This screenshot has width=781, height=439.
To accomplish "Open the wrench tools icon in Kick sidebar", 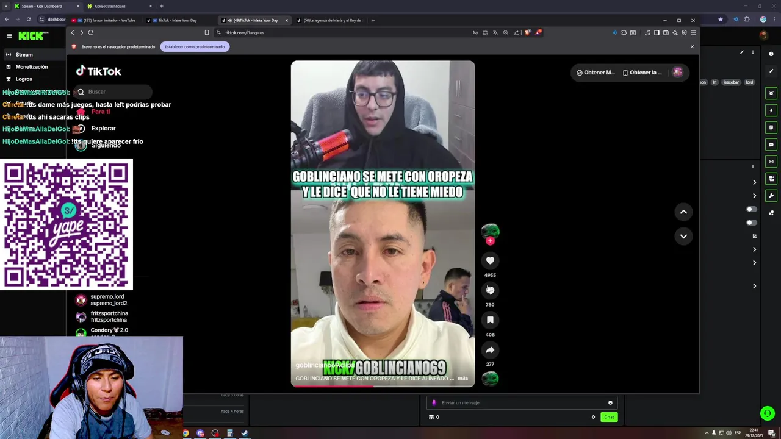I will pyautogui.click(x=771, y=196).
